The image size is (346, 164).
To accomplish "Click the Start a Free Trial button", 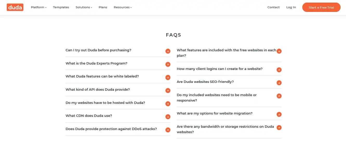I will tap(321, 7).
